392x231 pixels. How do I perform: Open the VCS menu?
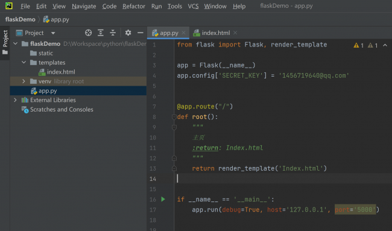pos(193,6)
